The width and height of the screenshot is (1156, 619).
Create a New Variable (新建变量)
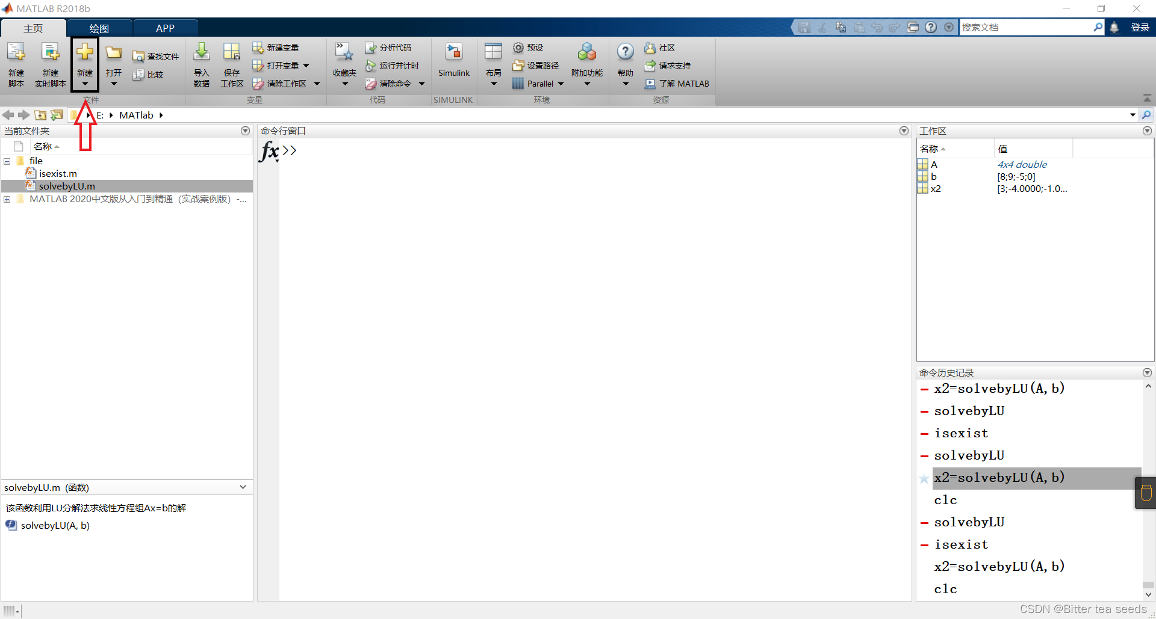point(276,48)
